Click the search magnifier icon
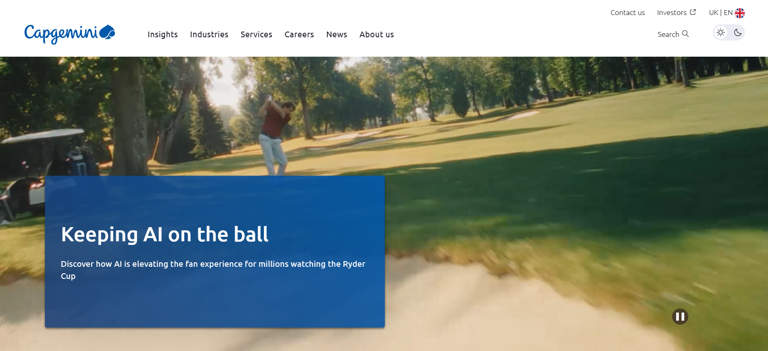Viewport: 768px width, 351px height. point(685,34)
